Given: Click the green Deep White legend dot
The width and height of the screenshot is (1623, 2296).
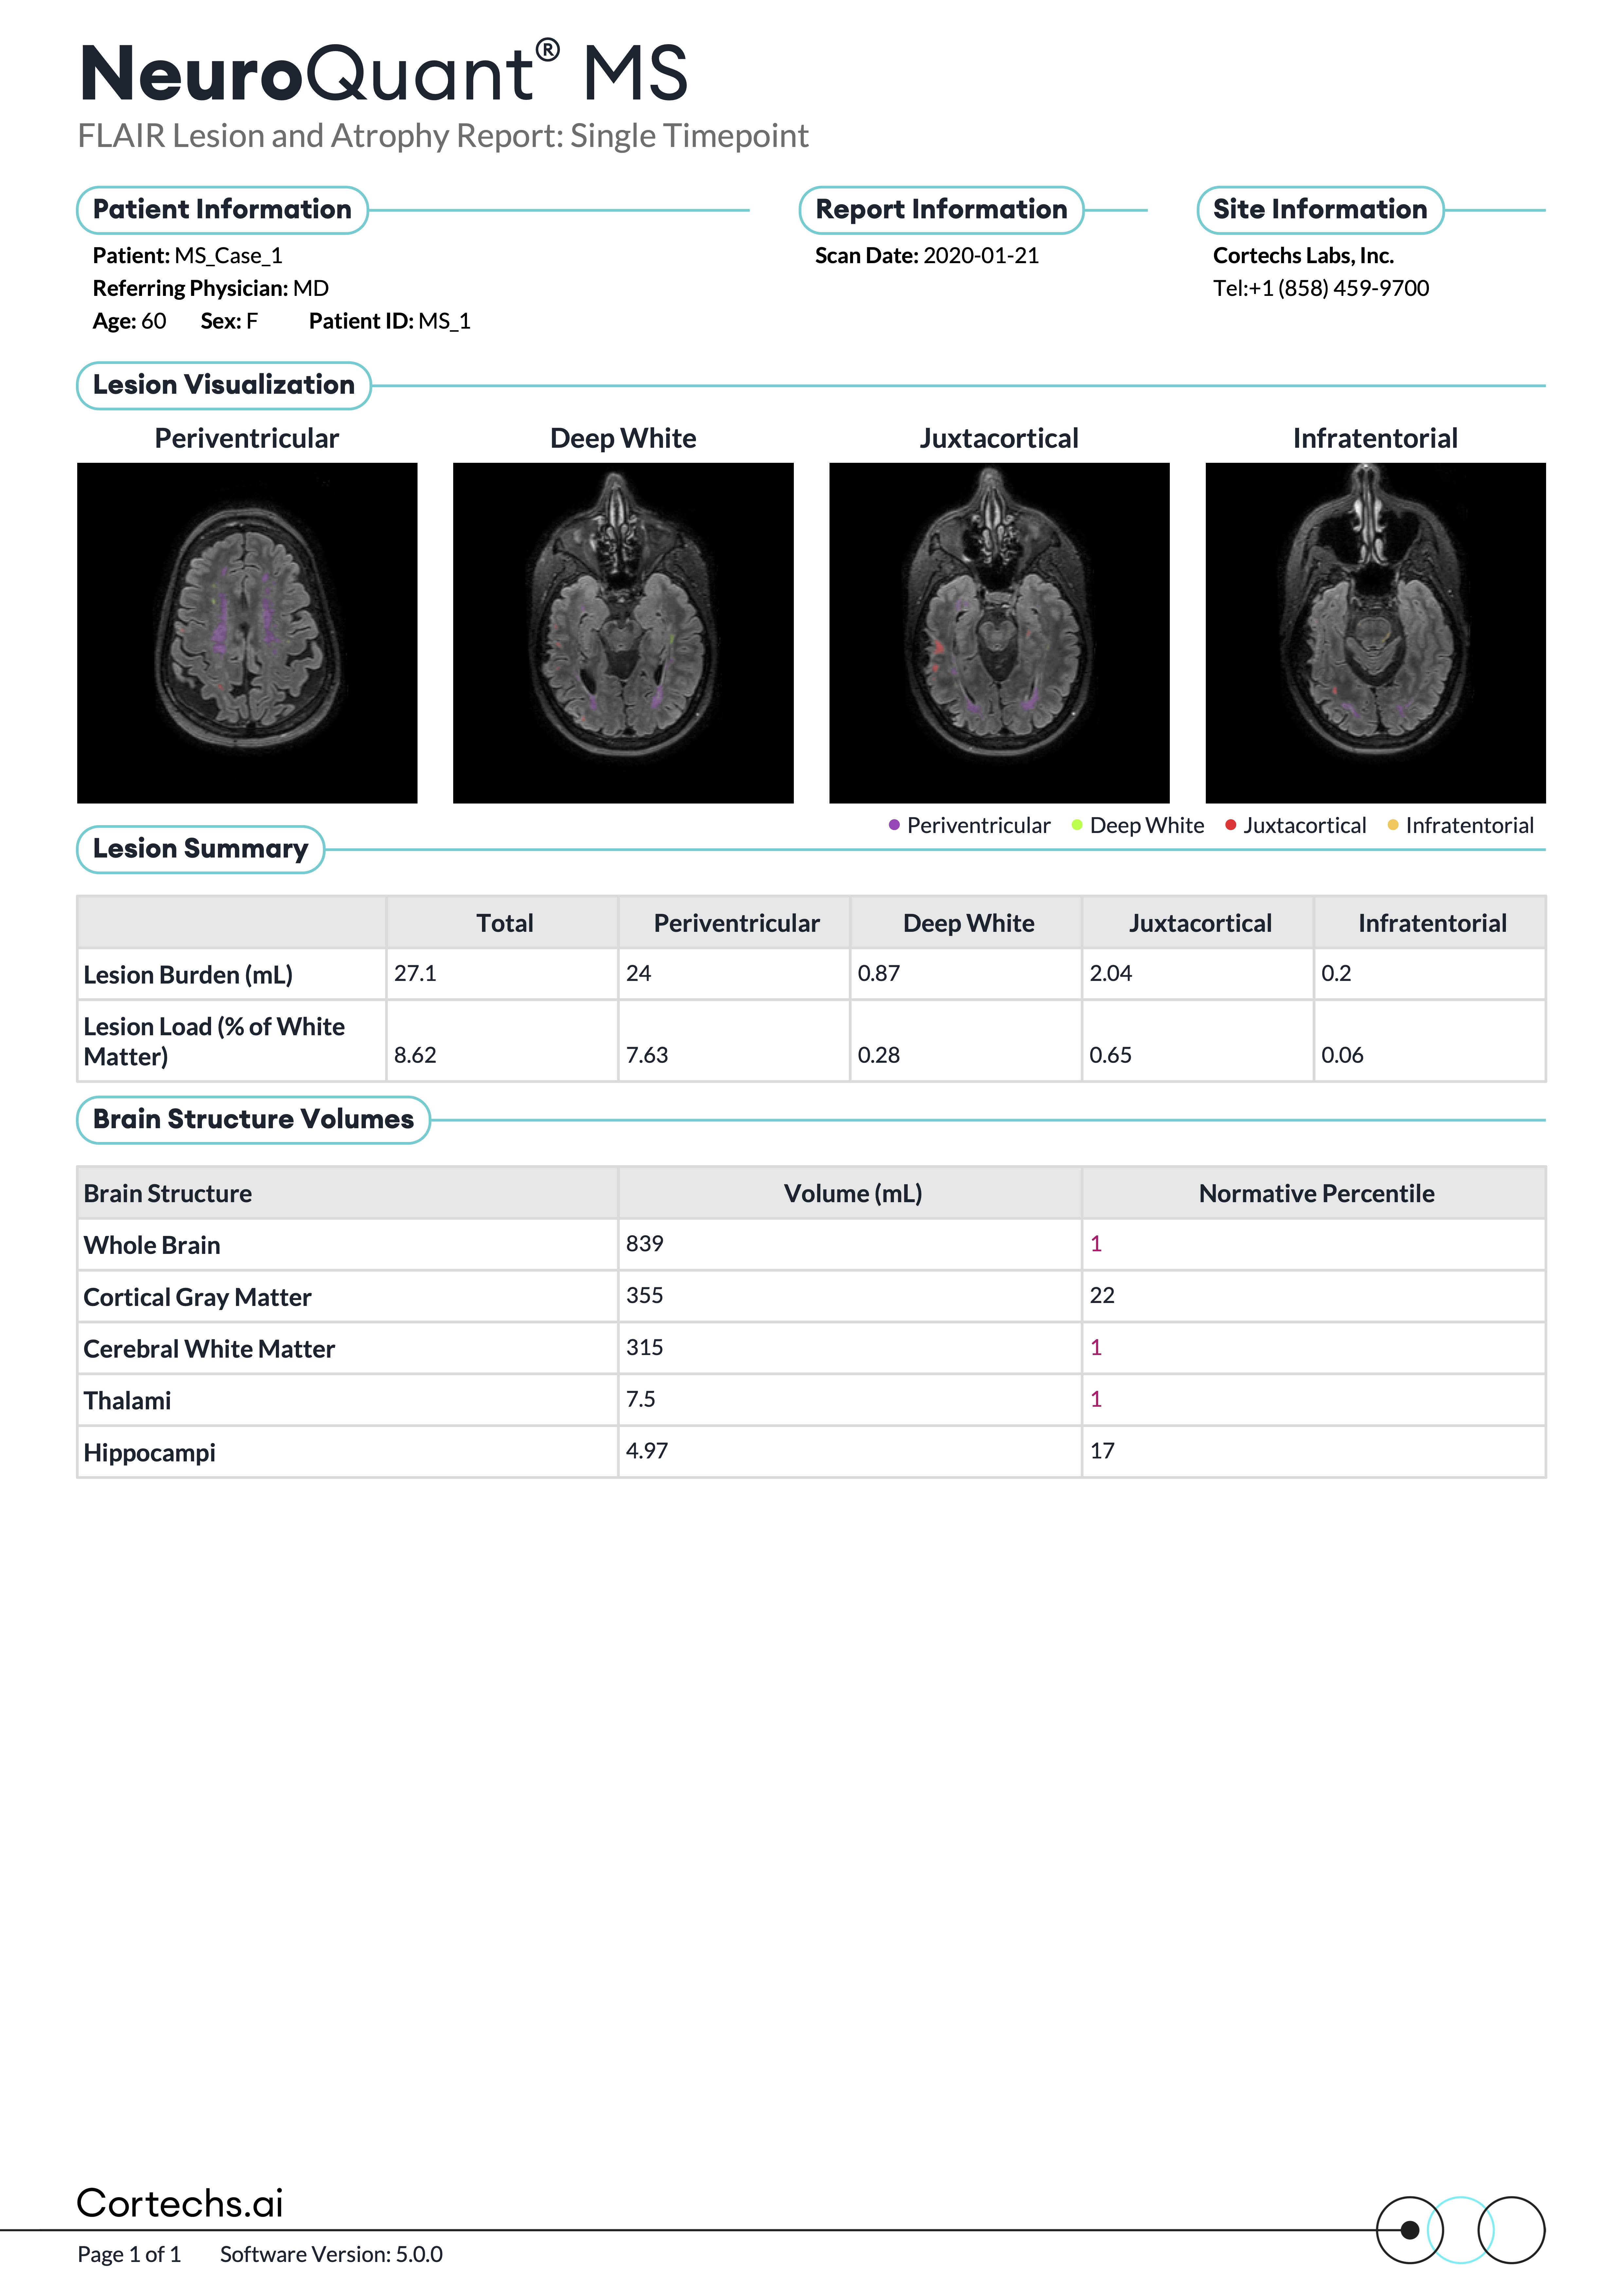Looking at the screenshot, I should tap(1077, 825).
